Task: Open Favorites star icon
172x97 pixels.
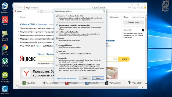Action: [x=139, y=8]
